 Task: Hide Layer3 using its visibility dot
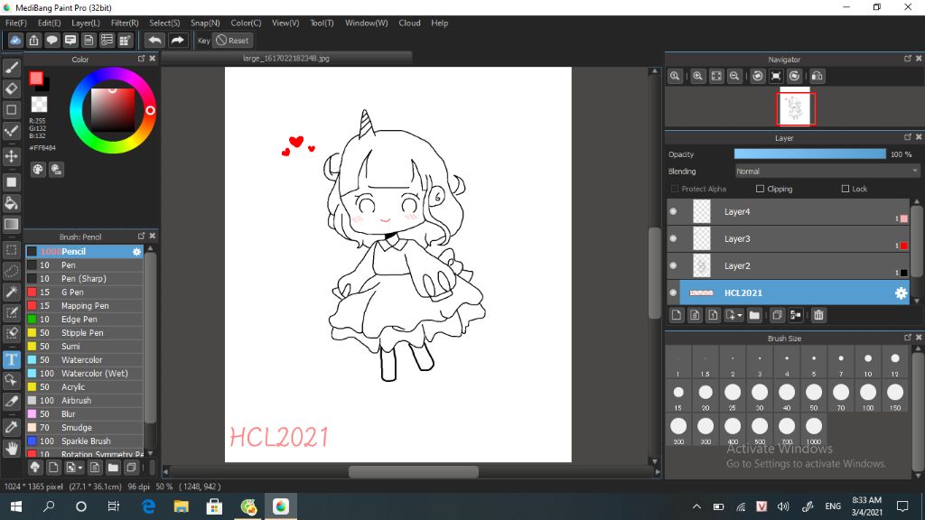click(x=673, y=238)
